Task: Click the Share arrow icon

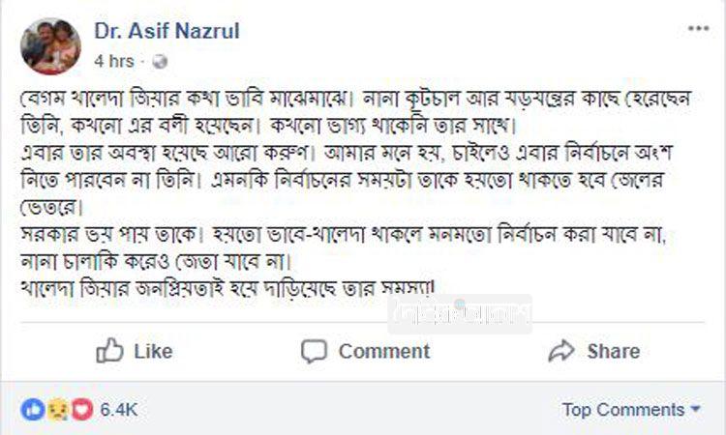Action: (x=561, y=351)
